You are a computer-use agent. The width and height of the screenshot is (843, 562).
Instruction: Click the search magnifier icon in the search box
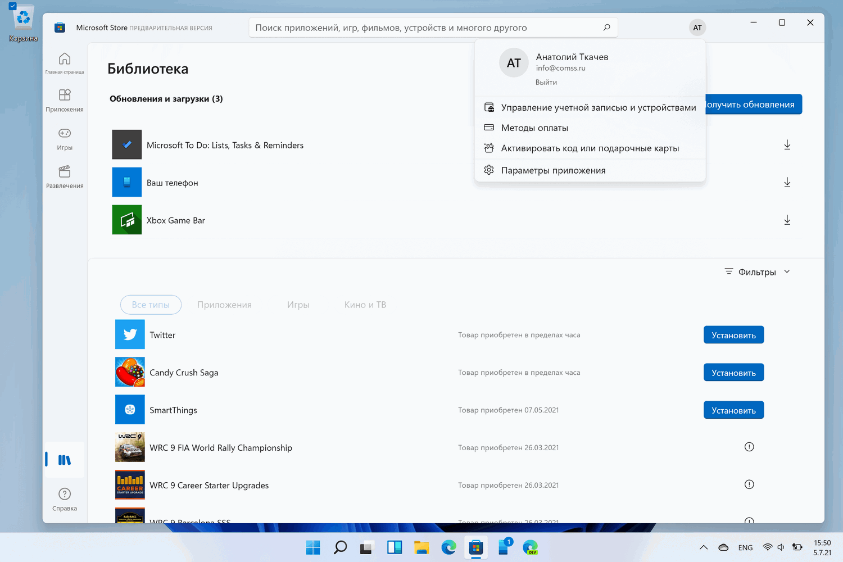606,28
